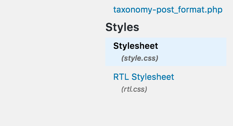Click the word RTL in RTL Stylesheet
The width and height of the screenshot is (233, 126).
tap(121, 77)
